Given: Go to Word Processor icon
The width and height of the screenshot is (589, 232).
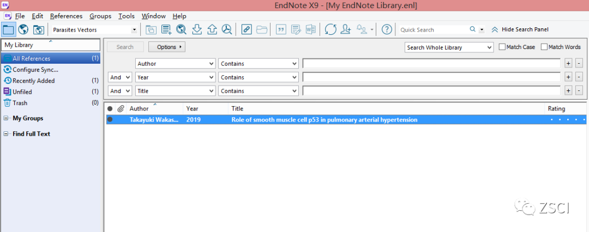Looking at the screenshot, I should (311, 29).
